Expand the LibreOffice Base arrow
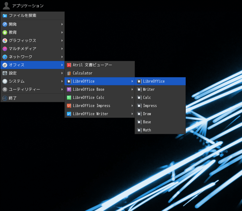This screenshot has height=211, width=242. [x=132, y=90]
